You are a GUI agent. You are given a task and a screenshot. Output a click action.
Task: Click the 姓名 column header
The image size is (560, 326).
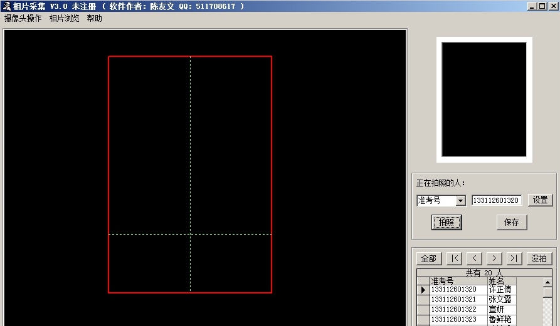(502, 281)
